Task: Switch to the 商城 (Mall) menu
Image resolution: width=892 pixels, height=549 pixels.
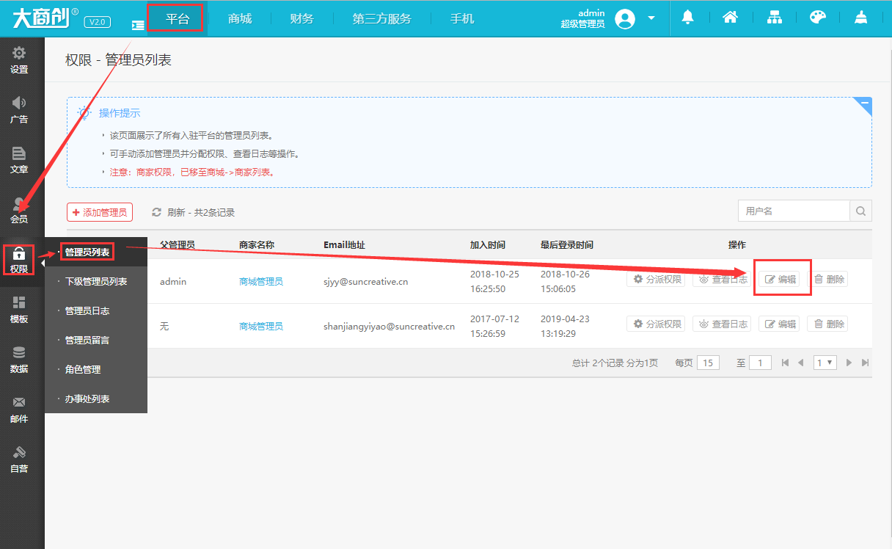Action: [239, 18]
